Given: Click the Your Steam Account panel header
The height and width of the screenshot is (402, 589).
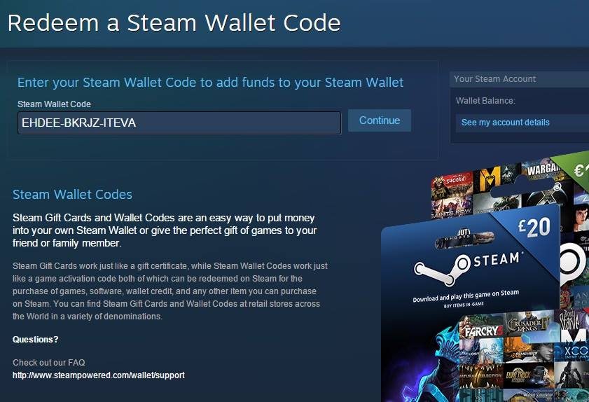Looking at the screenshot, I should (x=520, y=79).
